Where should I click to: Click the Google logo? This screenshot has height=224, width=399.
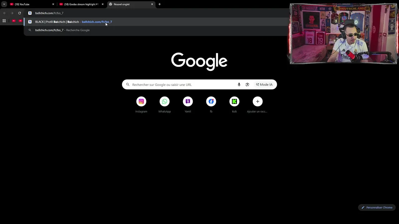point(199,62)
